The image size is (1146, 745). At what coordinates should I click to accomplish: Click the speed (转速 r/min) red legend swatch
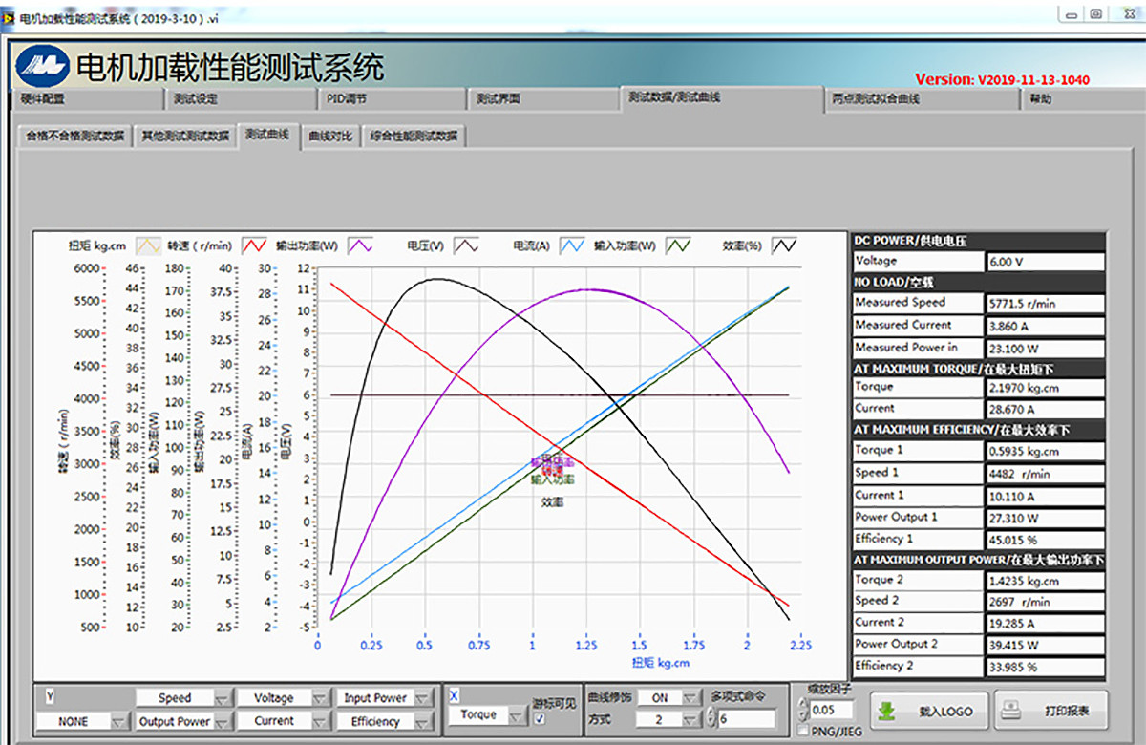(x=253, y=245)
